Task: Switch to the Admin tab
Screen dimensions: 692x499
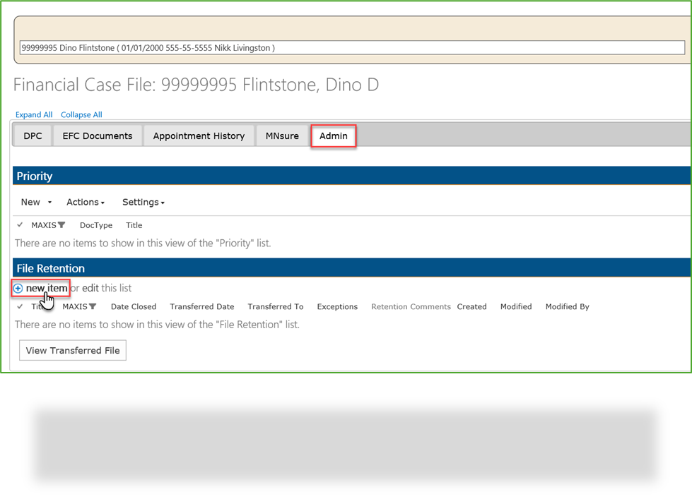Action: point(333,136)
